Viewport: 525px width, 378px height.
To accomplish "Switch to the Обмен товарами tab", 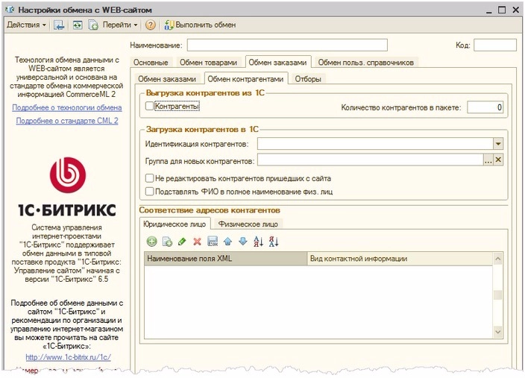I will click(208, 63).
